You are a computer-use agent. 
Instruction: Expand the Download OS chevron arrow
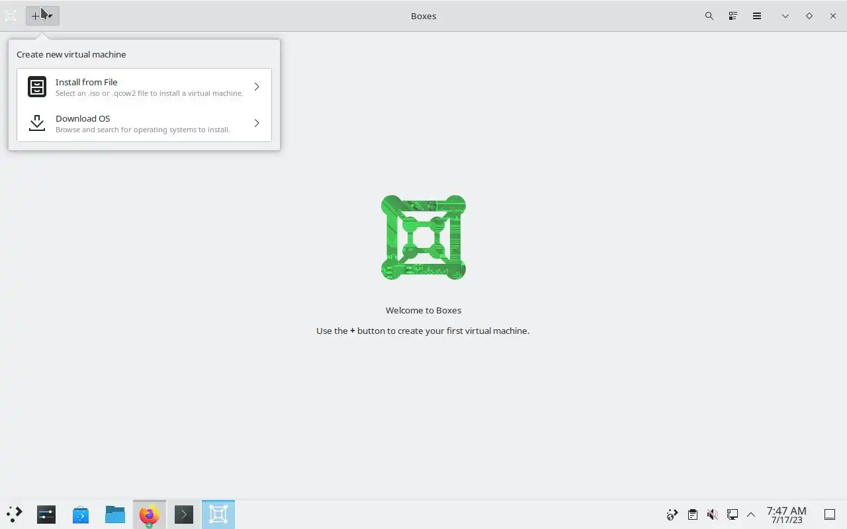point(257,123)
